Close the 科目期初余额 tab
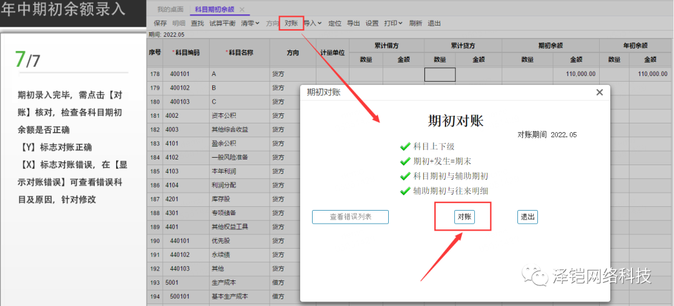The width and height of the screenshot is (674, 306). [x=243, y=9]
